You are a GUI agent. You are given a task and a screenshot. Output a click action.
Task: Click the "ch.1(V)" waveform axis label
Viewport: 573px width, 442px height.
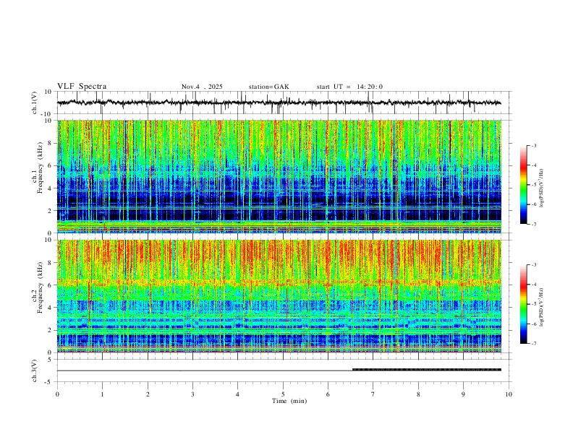pos(35,103)
